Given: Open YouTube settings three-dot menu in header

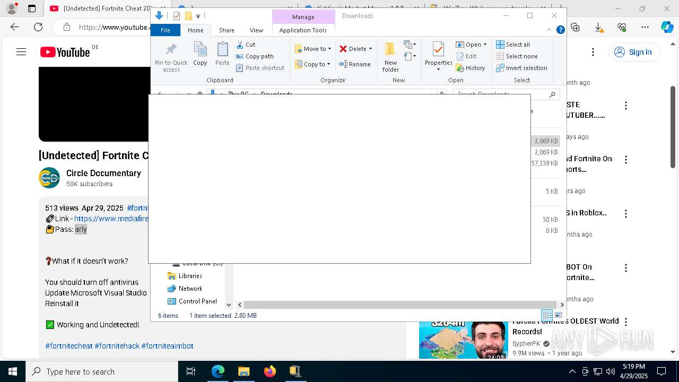Looking at the screenshot, I should coord(593,52).
